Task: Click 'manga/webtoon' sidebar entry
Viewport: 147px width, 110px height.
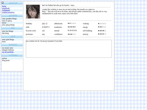Action: point(8,50)
